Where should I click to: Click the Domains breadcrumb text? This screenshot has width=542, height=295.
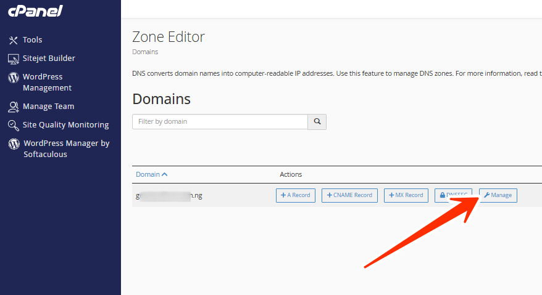[145, 52]
